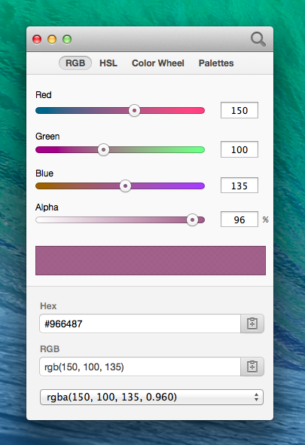Click the Hex field showing #966487
The height and width of the screenshot is (445, 305).
click(x=140, y=324)
